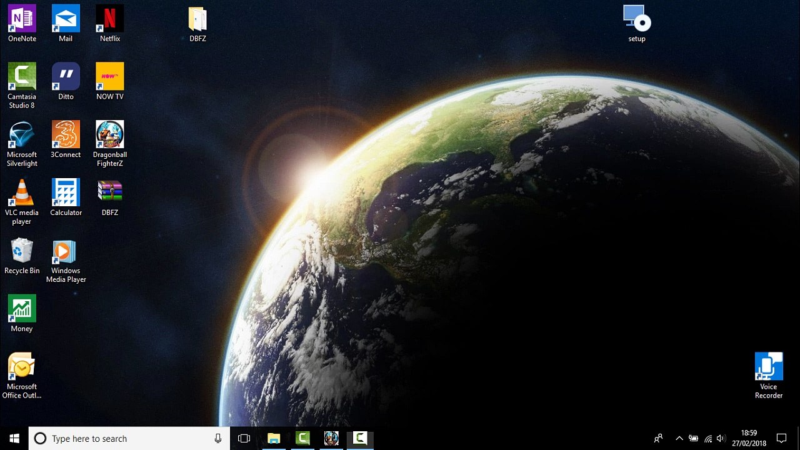This screenshot has height=450, width=800.
Task: Click the Ditto desktop shortcut
Action: 66,82
